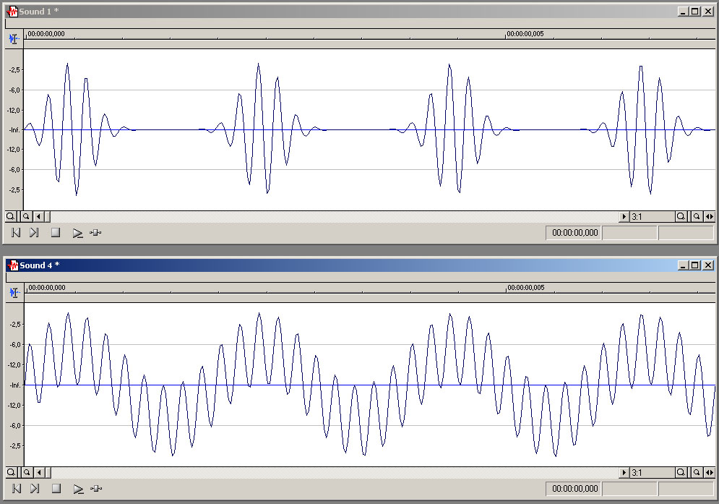Click the Sound 1 title bar text
The height and width of the screenshot is (504, 719).
[39, 12]
